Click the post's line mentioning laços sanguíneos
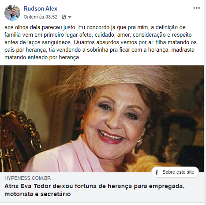The image size is (206, 205). coord(101,42)
